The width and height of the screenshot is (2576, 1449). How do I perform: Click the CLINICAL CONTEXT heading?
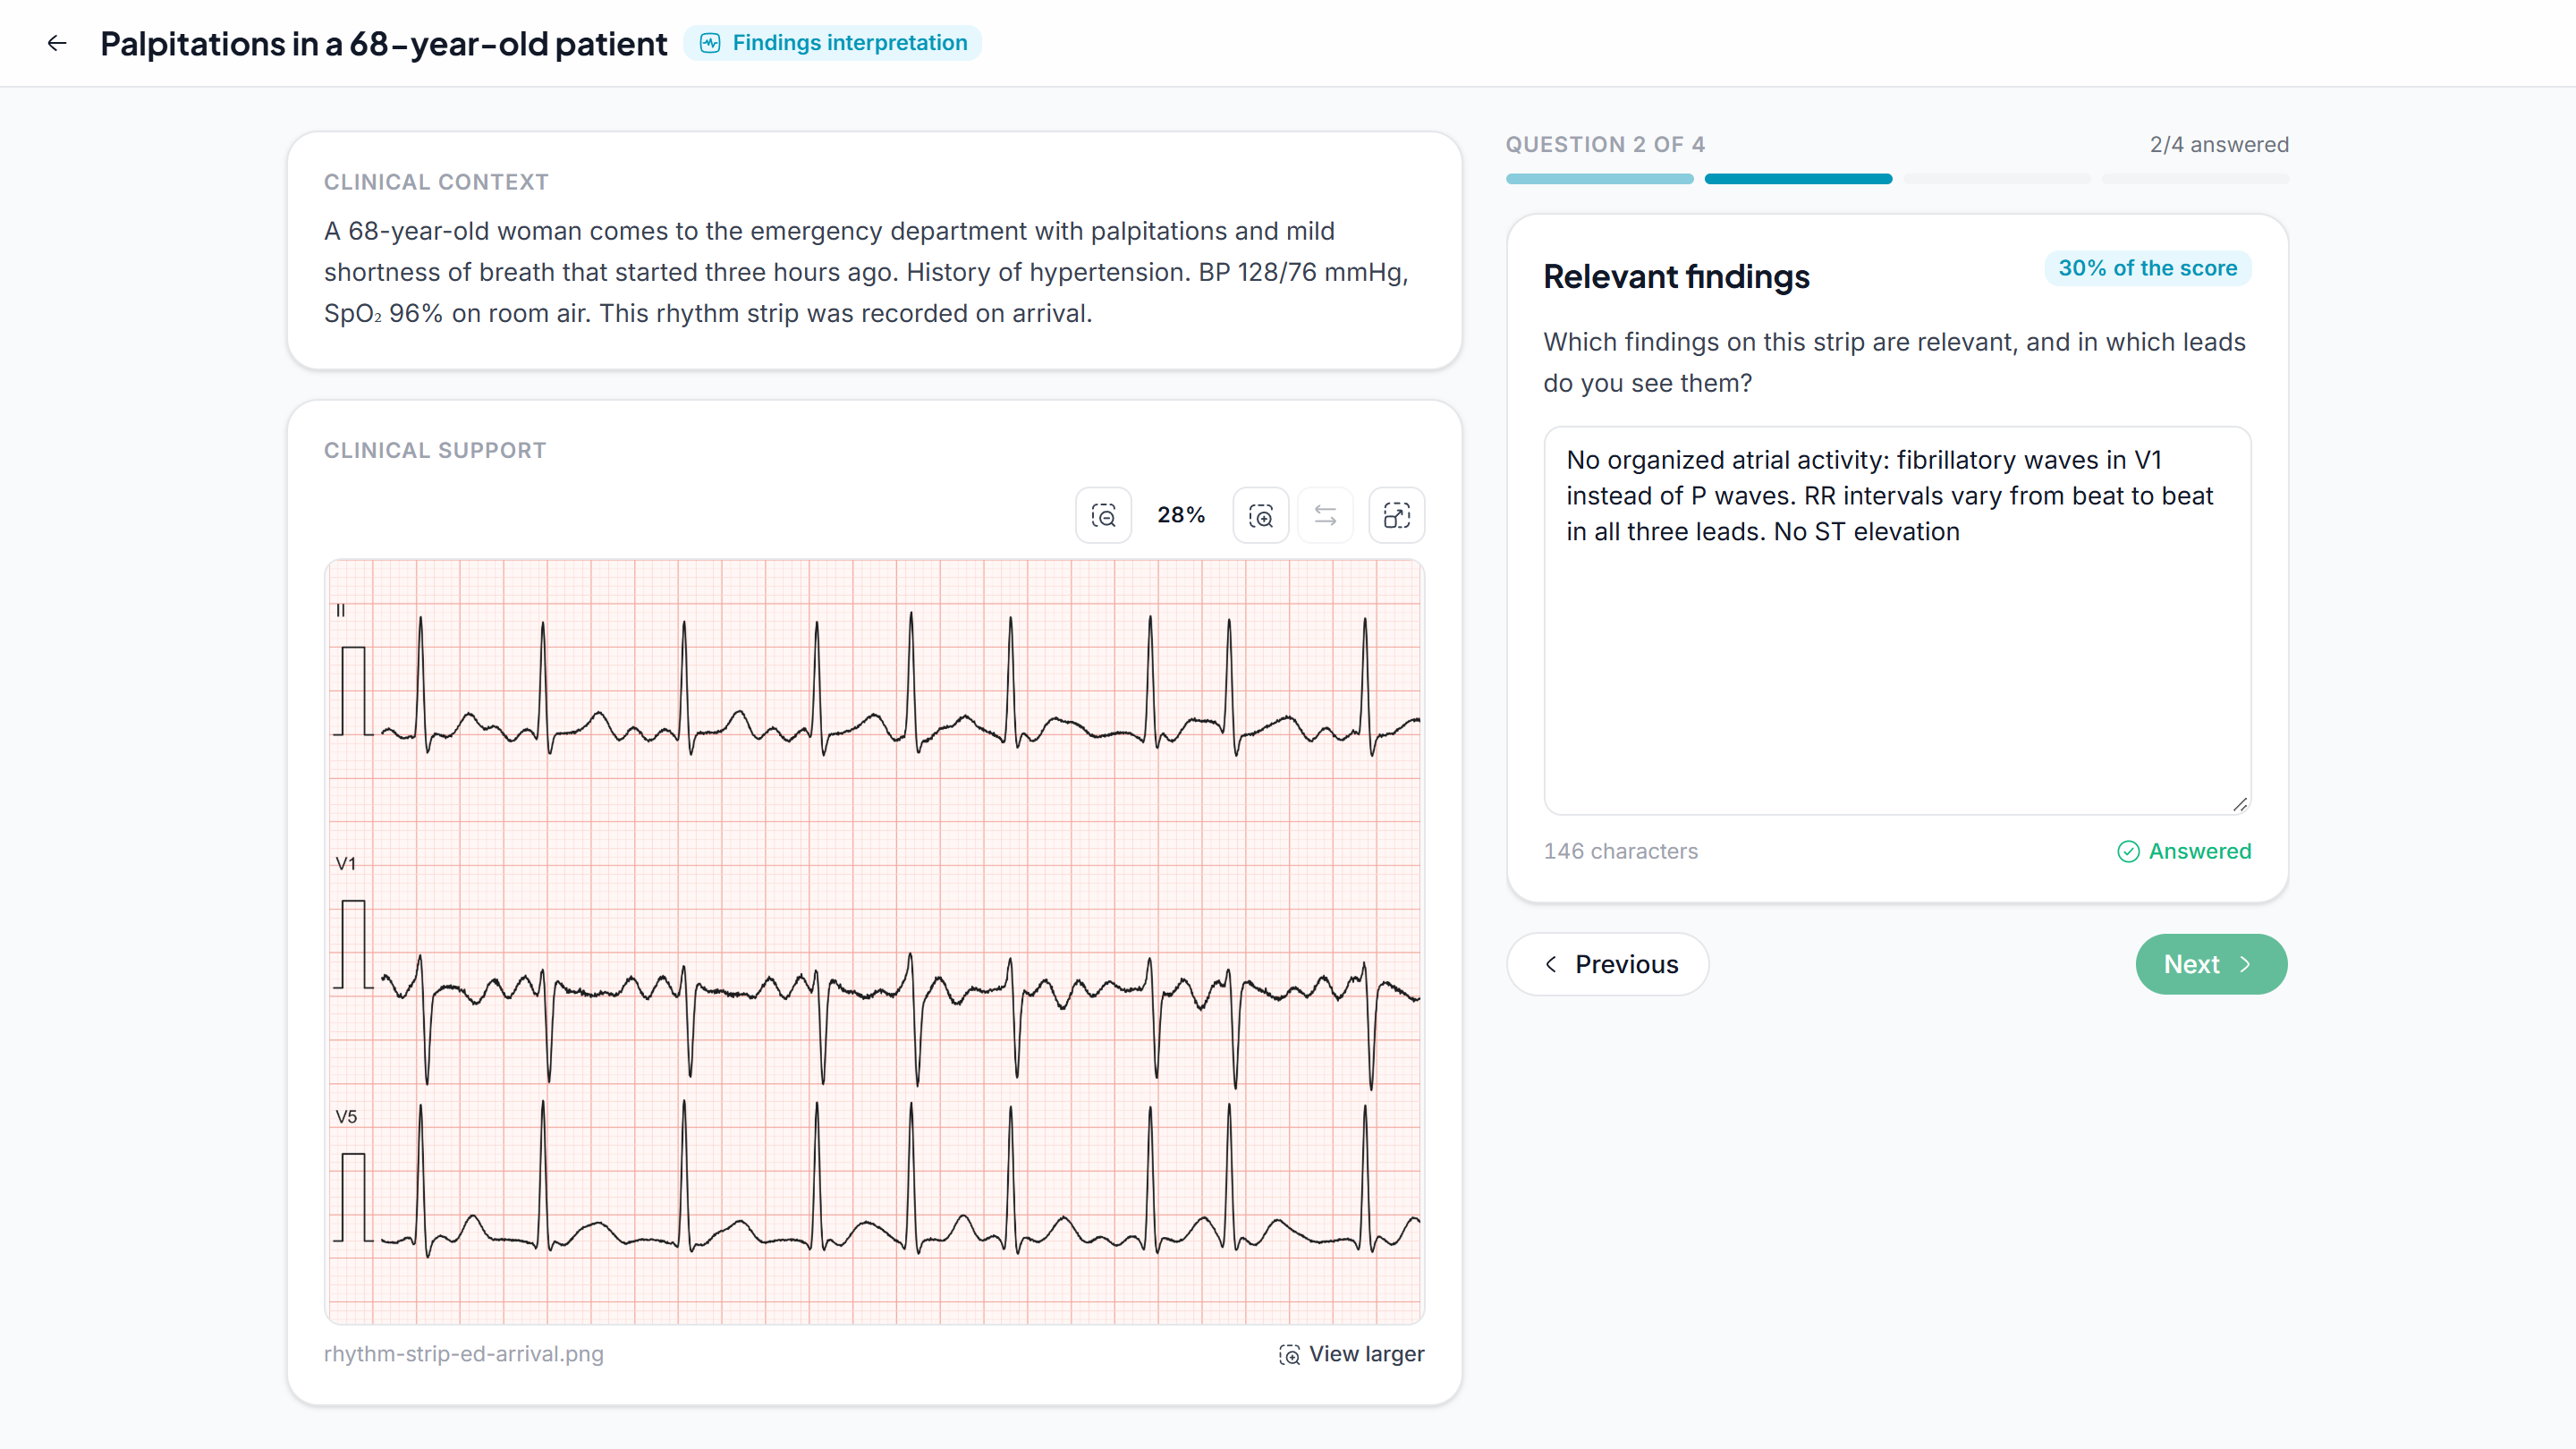436,182
